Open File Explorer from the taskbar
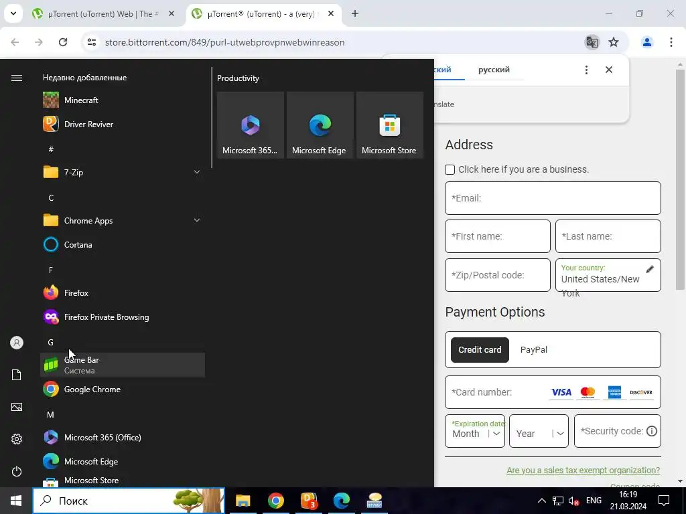Viewport: 686px width, 514px height. 243,501
